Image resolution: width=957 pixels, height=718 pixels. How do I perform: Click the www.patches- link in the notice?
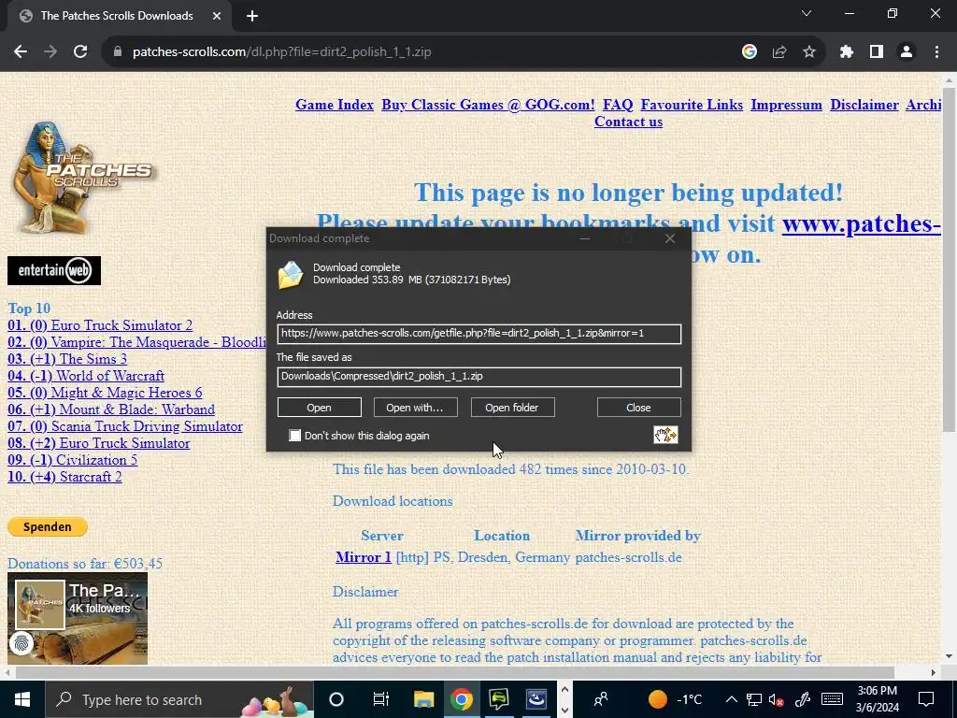coord(861,224)
